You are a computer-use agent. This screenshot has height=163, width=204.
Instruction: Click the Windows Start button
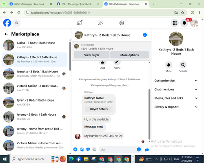pyautogui.click(x=5, y=159)
